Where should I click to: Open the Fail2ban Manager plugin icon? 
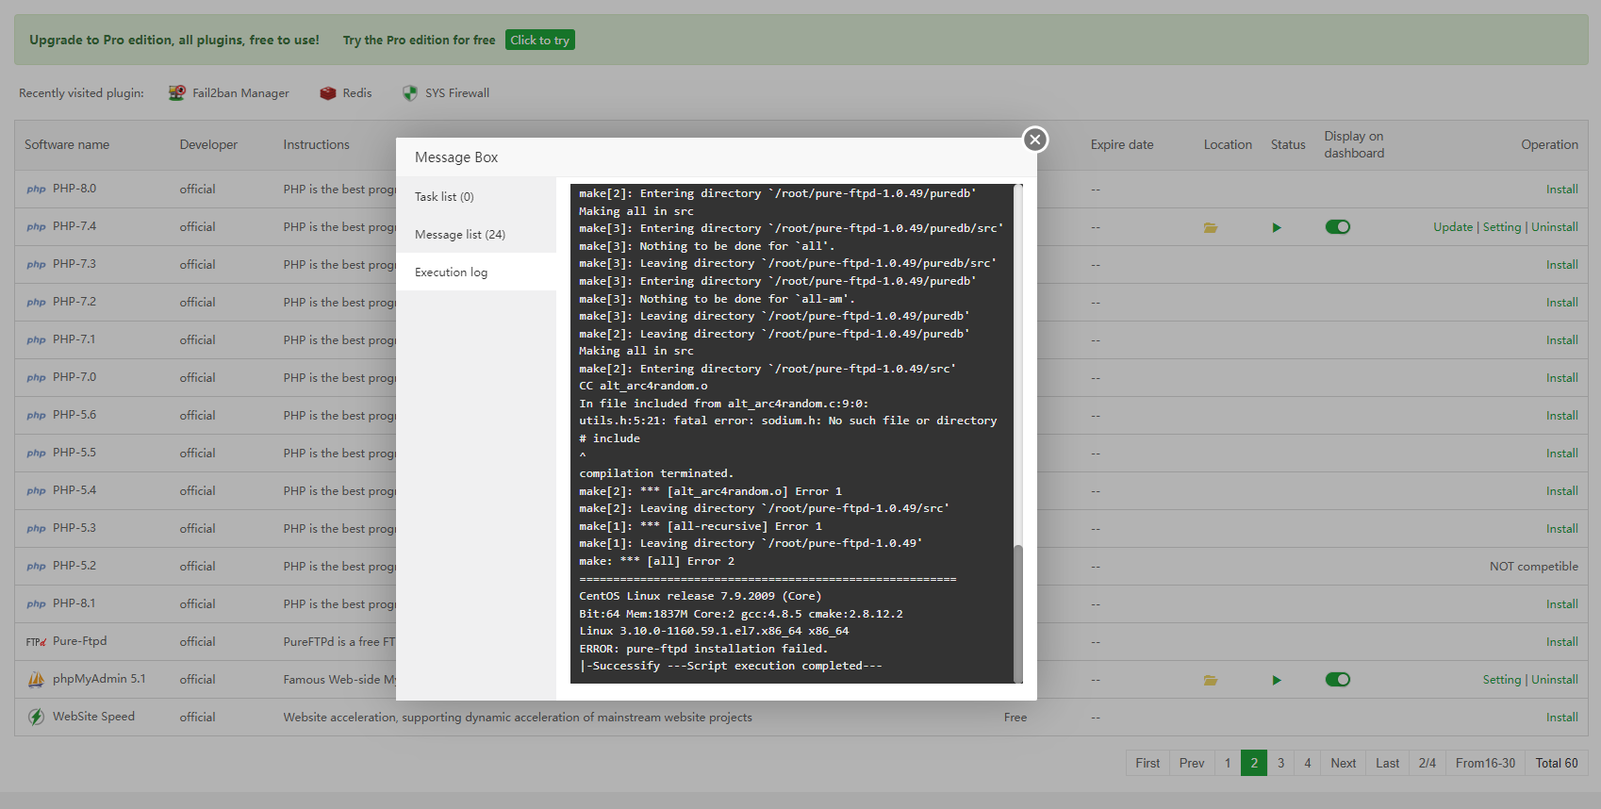click(176, 93)
